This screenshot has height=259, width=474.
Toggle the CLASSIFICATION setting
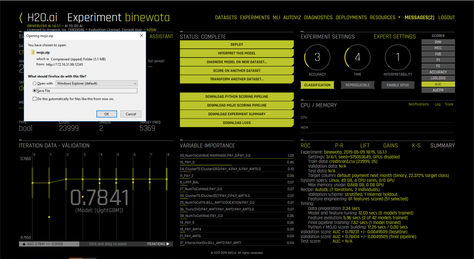point(317,85)
